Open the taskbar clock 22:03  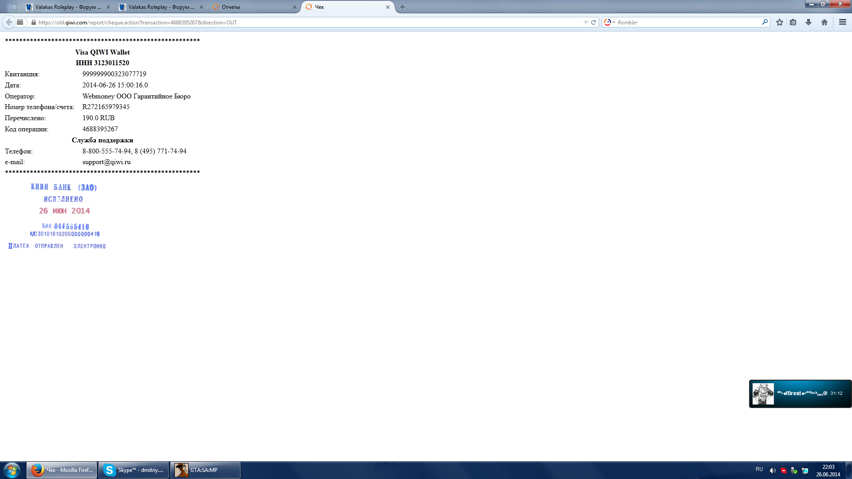(x=828, y=471)
